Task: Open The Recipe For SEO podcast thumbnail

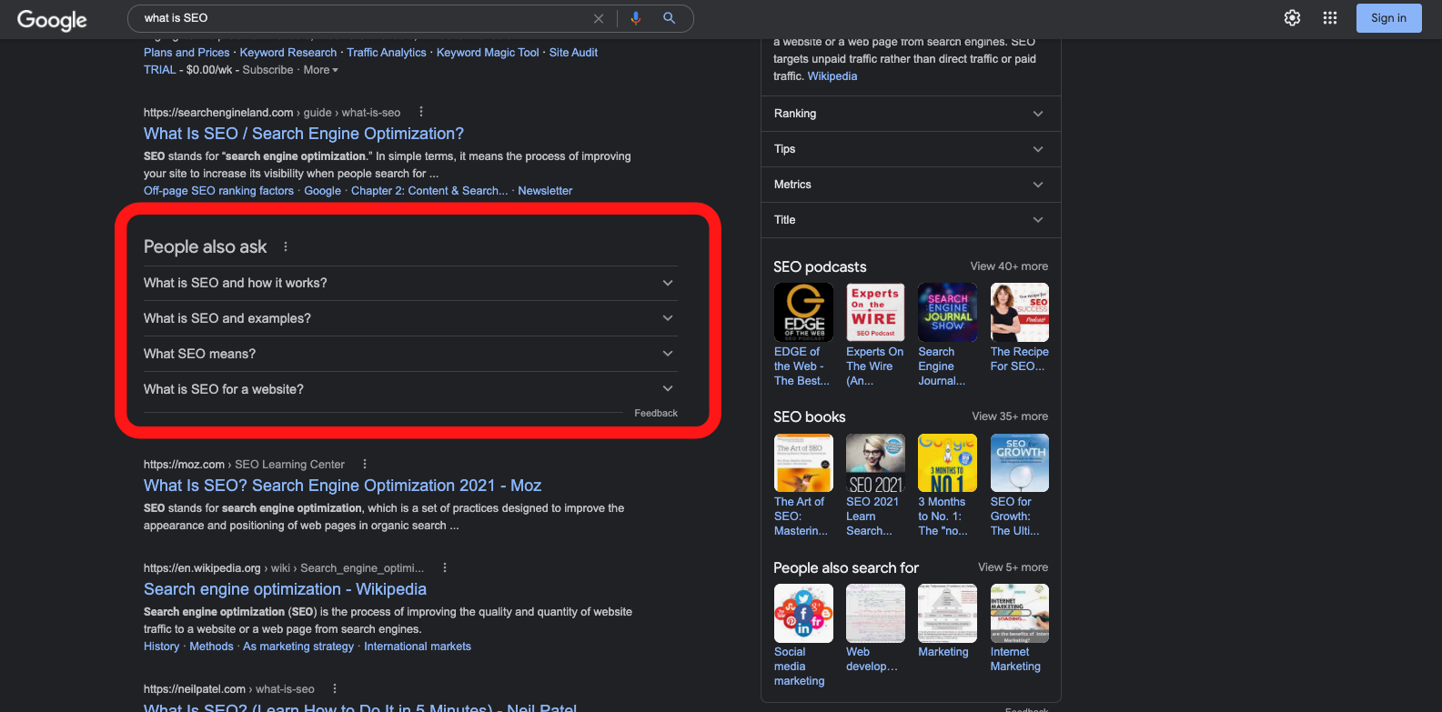Action: point(1020,312)
